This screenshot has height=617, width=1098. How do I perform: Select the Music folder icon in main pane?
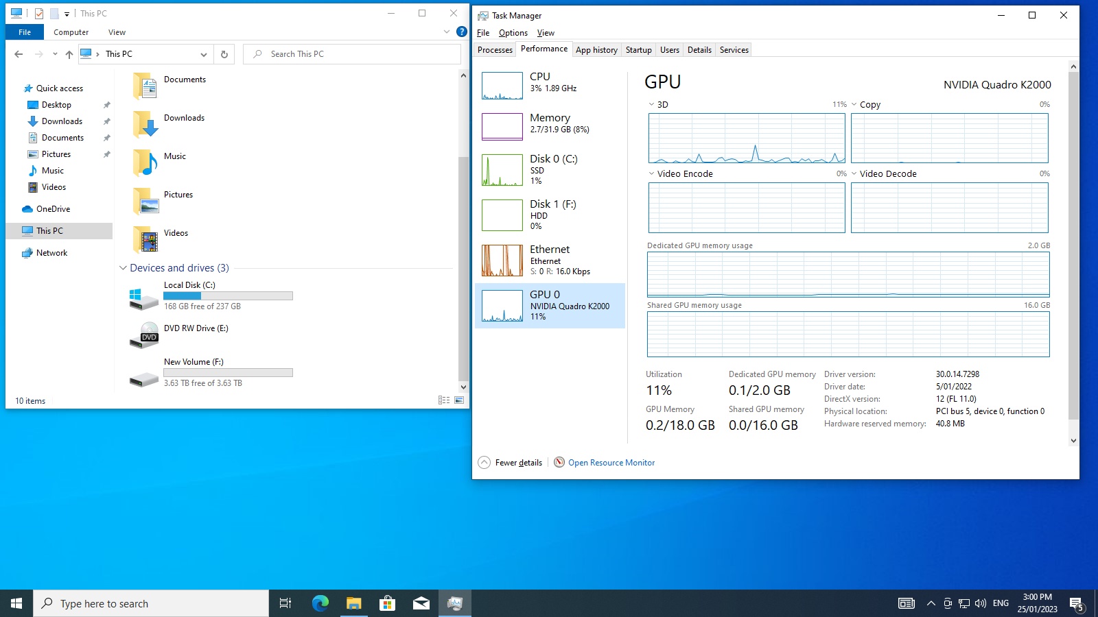[x=145, y=163]
